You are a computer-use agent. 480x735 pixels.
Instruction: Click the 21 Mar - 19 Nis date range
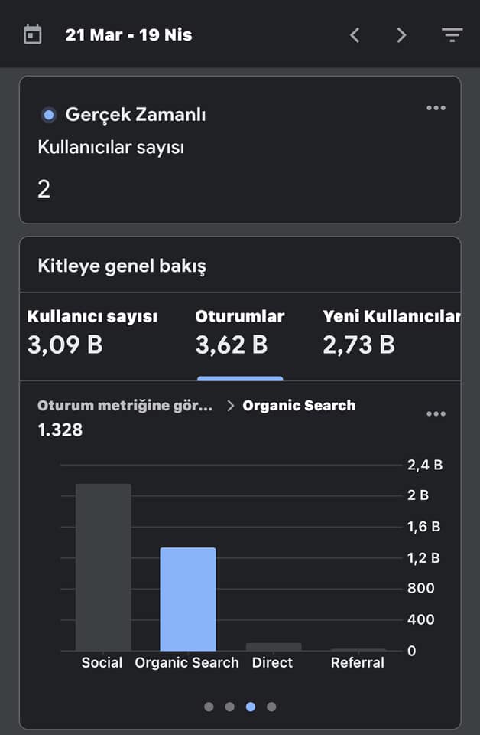click(x=128, y=35)
